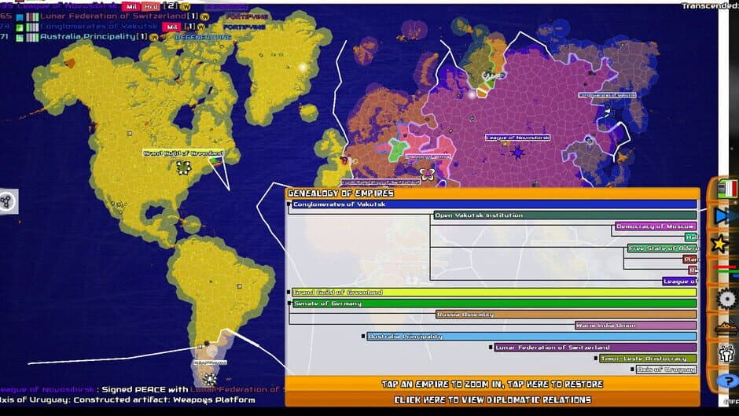Click the W coin icon beside League of Novosibirsk

186,6
